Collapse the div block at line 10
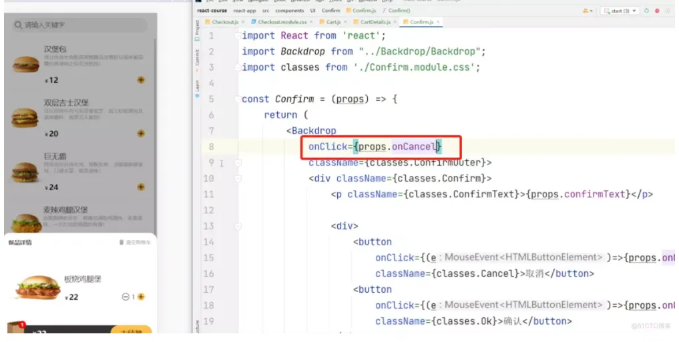 point(238,179)
